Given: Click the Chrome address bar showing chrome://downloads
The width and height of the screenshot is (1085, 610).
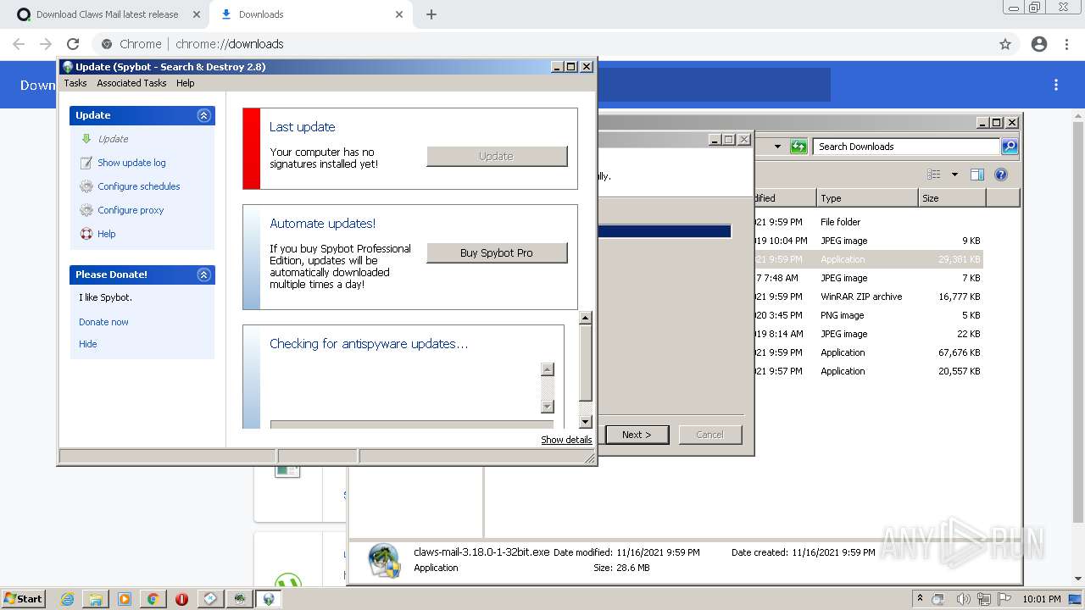Looking at the screenshot, I should pos(542,44).
